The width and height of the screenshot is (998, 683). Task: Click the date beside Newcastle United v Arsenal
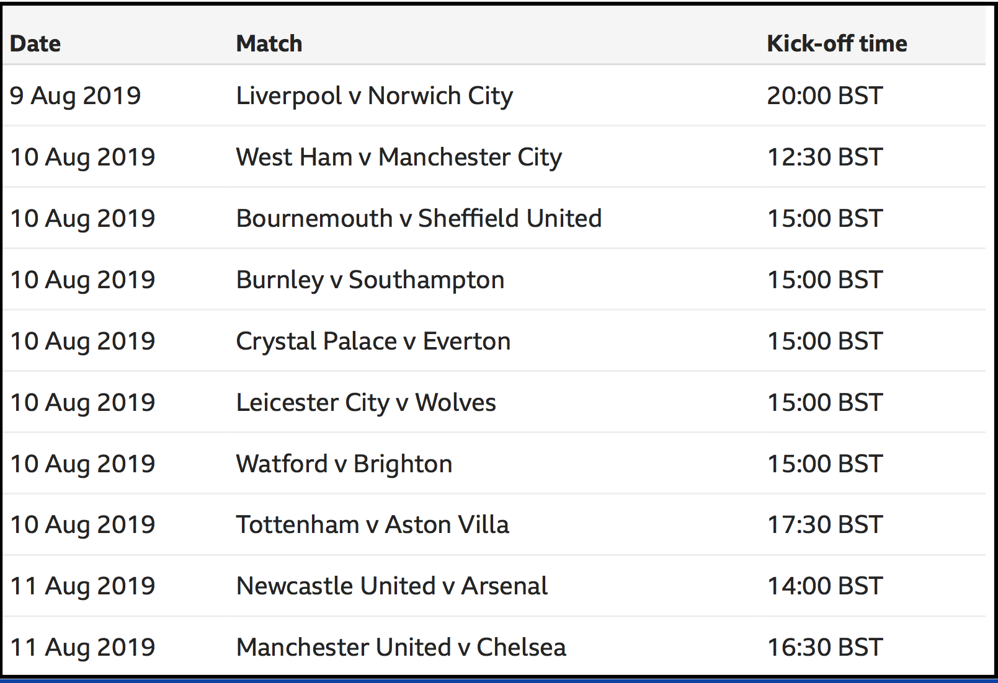(x=82, y=586)
